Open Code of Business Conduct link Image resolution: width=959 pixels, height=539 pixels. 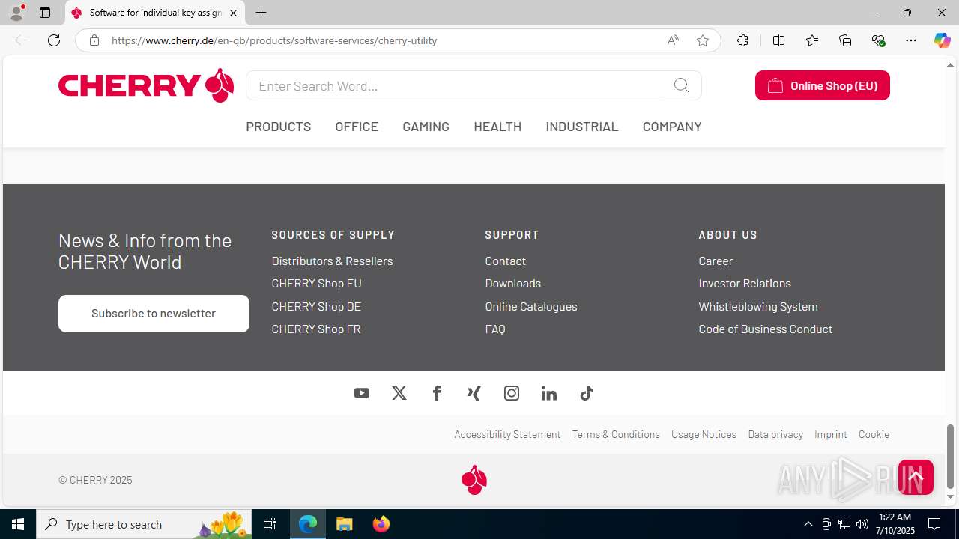(766, 329)
